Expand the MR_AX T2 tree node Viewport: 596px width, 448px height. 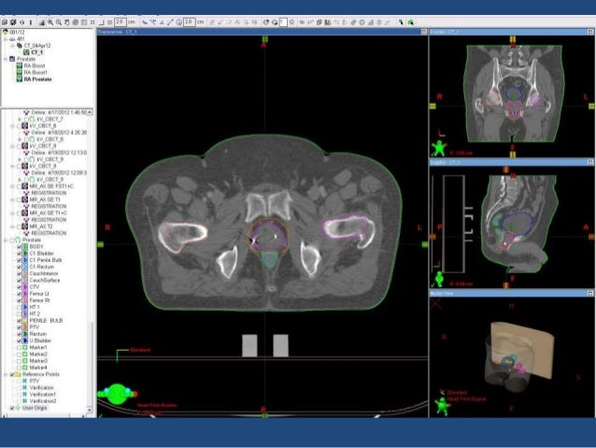click(x=12, y=226)
